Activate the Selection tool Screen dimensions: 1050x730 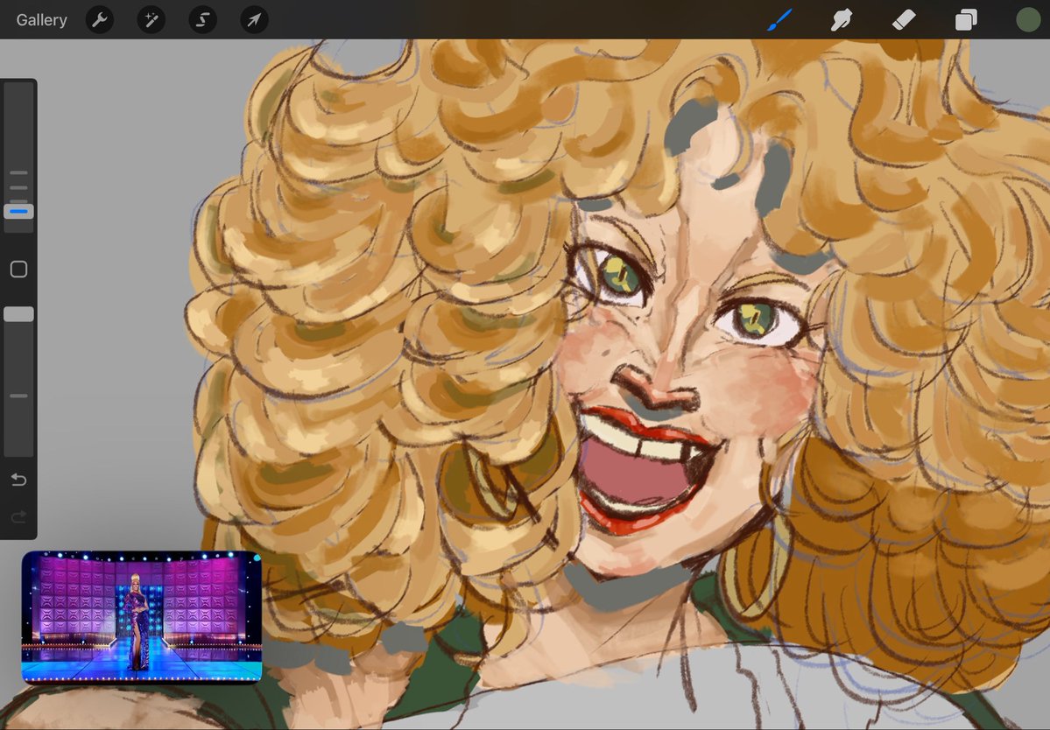(x=203, y=20)
